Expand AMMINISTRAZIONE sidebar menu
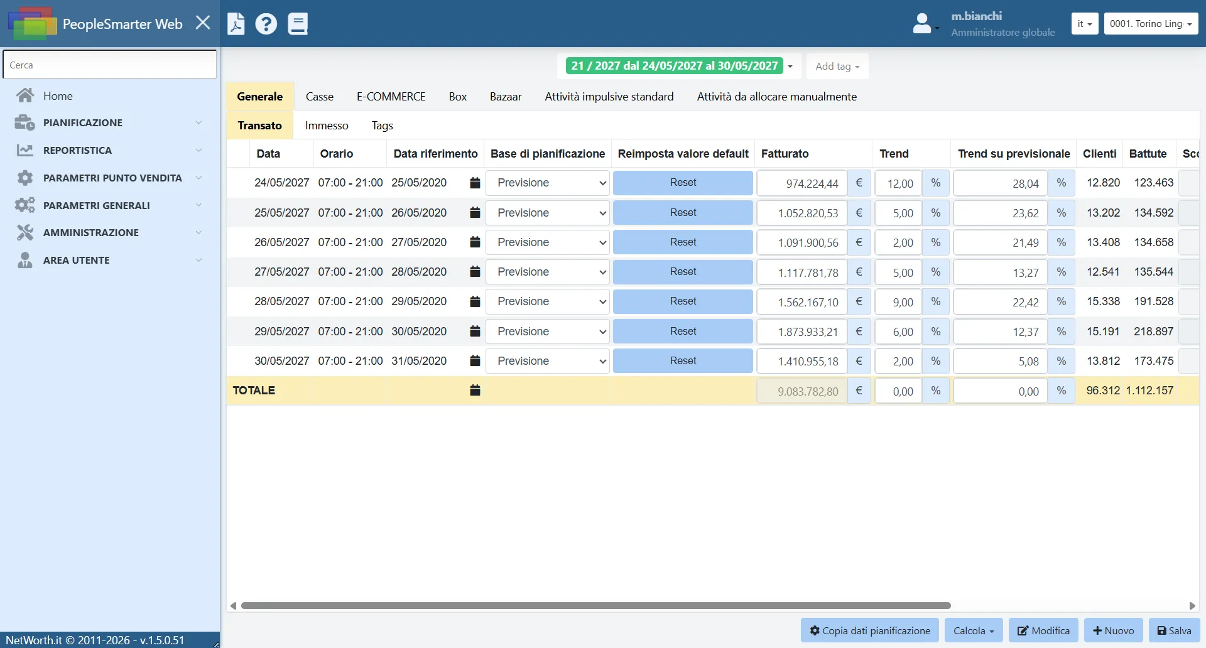This screenshot has width=1206, height=648. pos(110,232)
